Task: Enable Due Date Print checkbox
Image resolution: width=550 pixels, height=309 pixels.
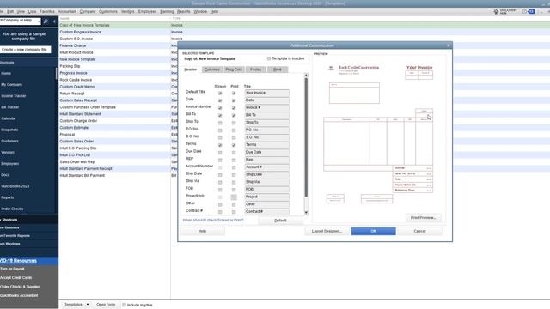Action: pos(234,153)
